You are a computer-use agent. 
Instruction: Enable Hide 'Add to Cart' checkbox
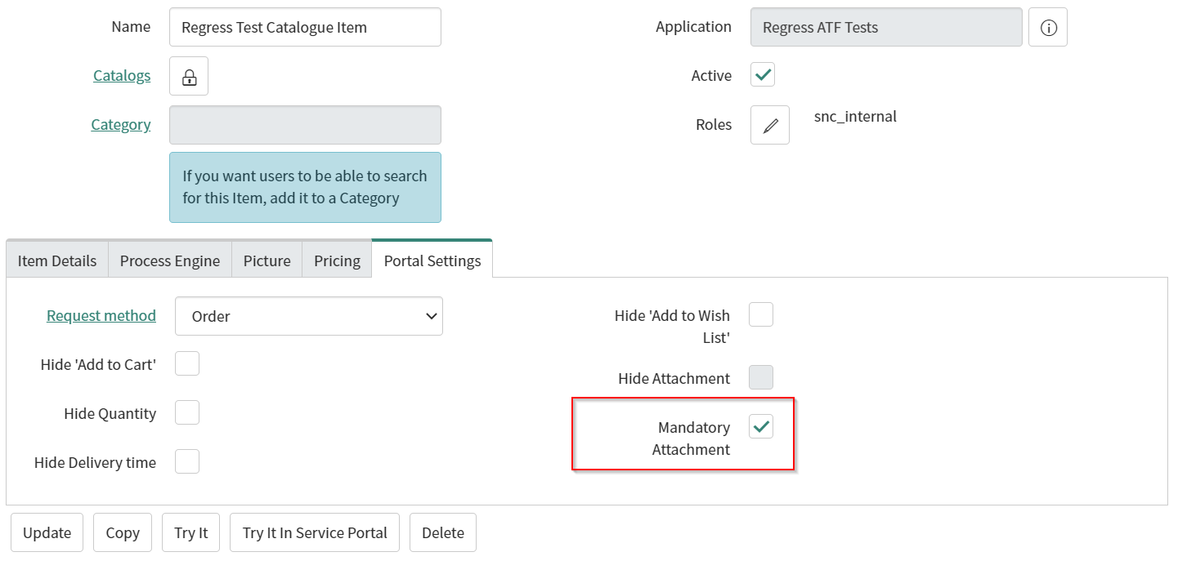tap(187, 364)
